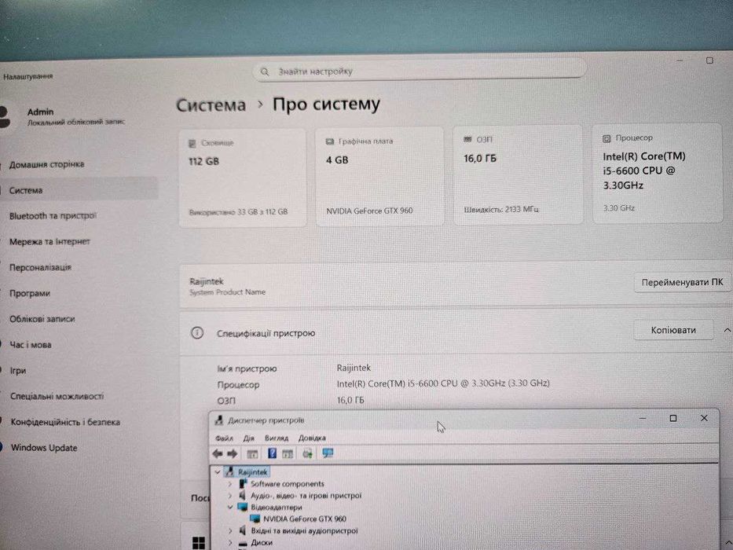
Task: Select the Software components tree label
Action: [x=287, y=483]
